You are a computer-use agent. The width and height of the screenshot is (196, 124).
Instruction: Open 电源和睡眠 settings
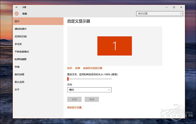(38, 59)
